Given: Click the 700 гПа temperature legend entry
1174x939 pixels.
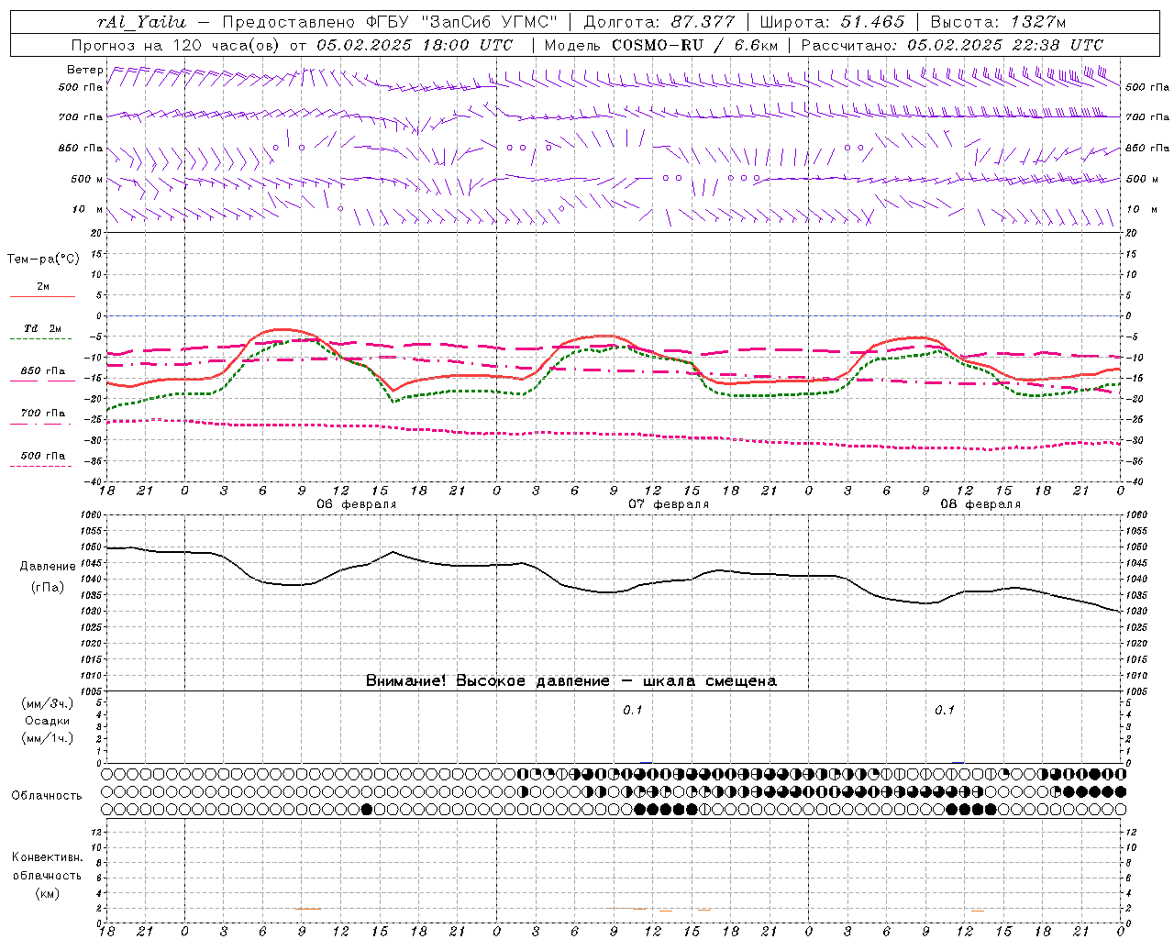Looking at the screenshot, I should click(x=43, y=414).
